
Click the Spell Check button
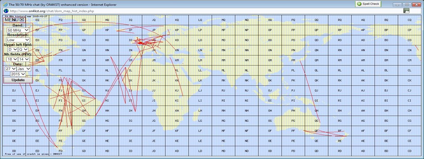(368, 4)
